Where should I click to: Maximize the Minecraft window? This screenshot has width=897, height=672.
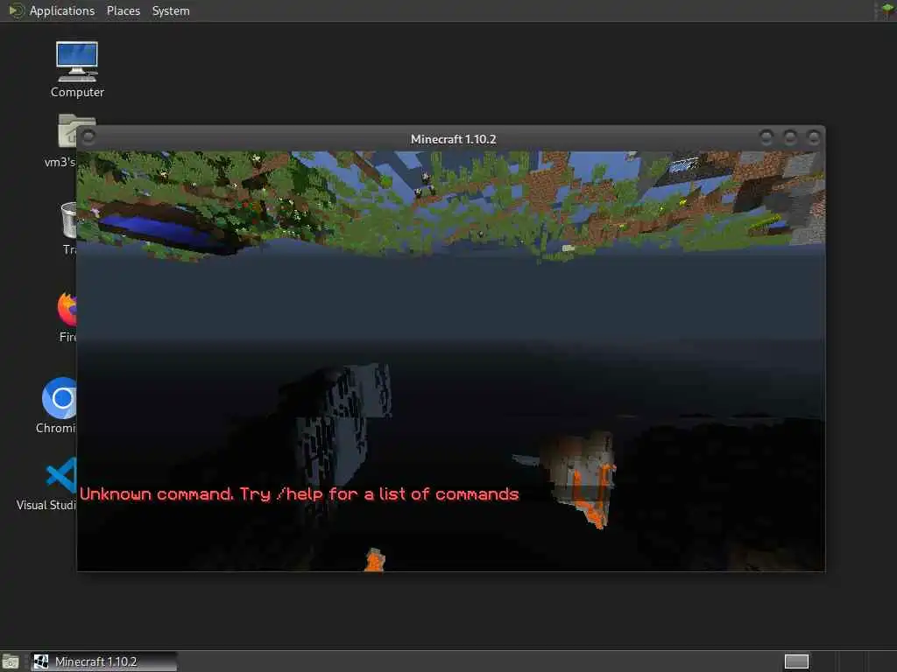(790, 137)
